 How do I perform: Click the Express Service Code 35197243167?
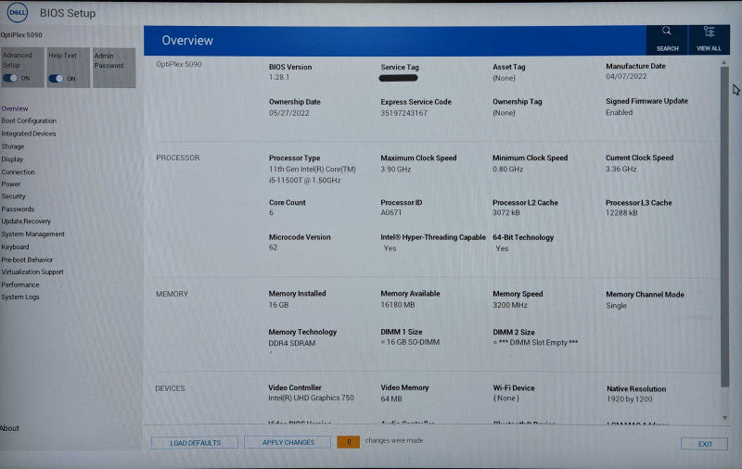click(403, 113)
